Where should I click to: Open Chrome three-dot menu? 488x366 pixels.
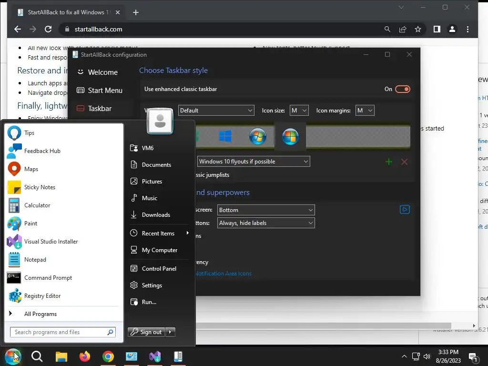click(468, 29)
